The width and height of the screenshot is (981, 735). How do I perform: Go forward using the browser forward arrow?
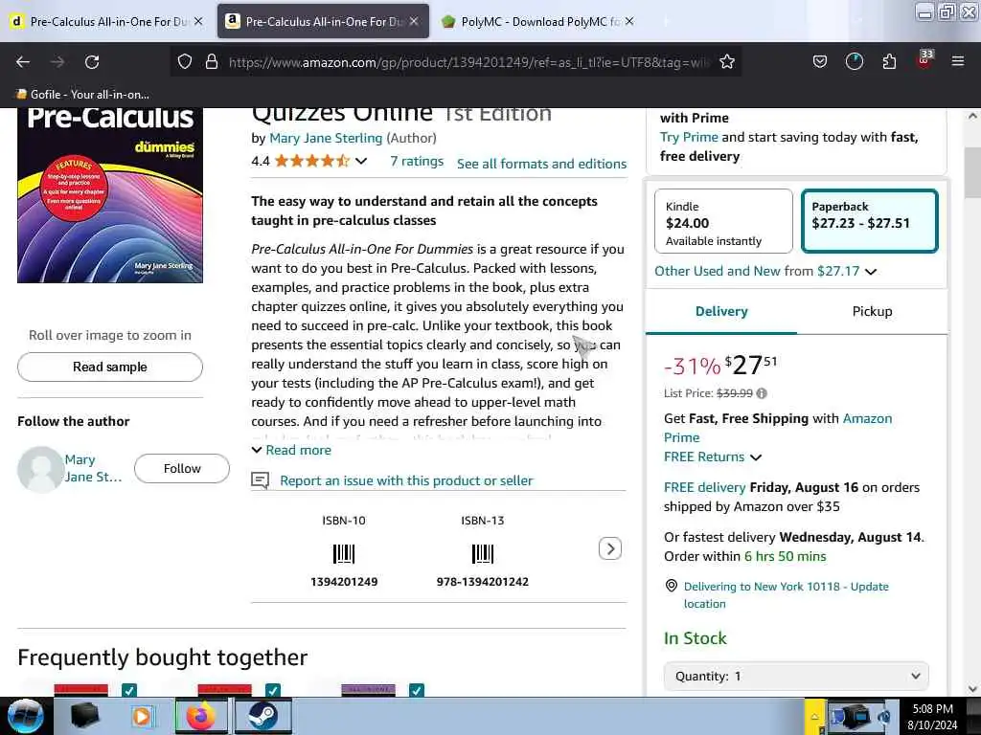pyautogui.click(x=57, y=62)
